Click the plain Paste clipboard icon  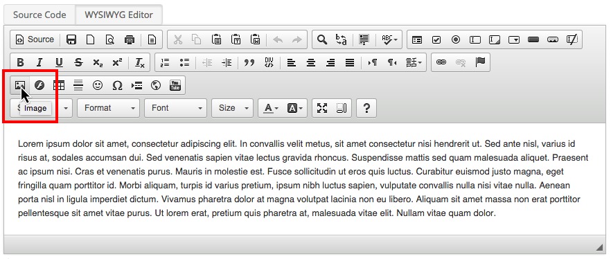point(216,39)
